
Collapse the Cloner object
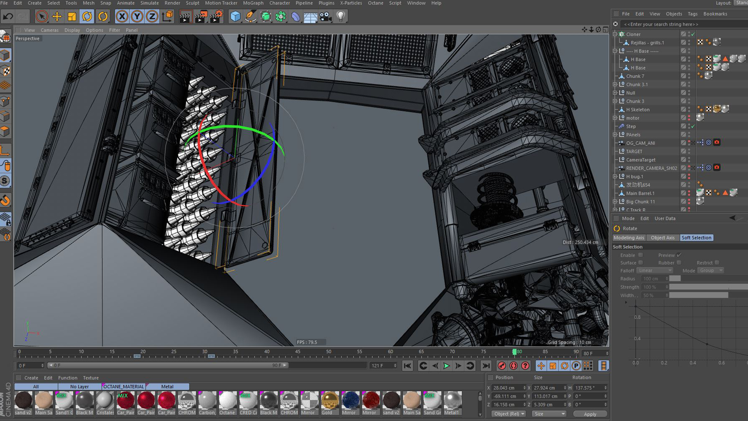[615, 34]
